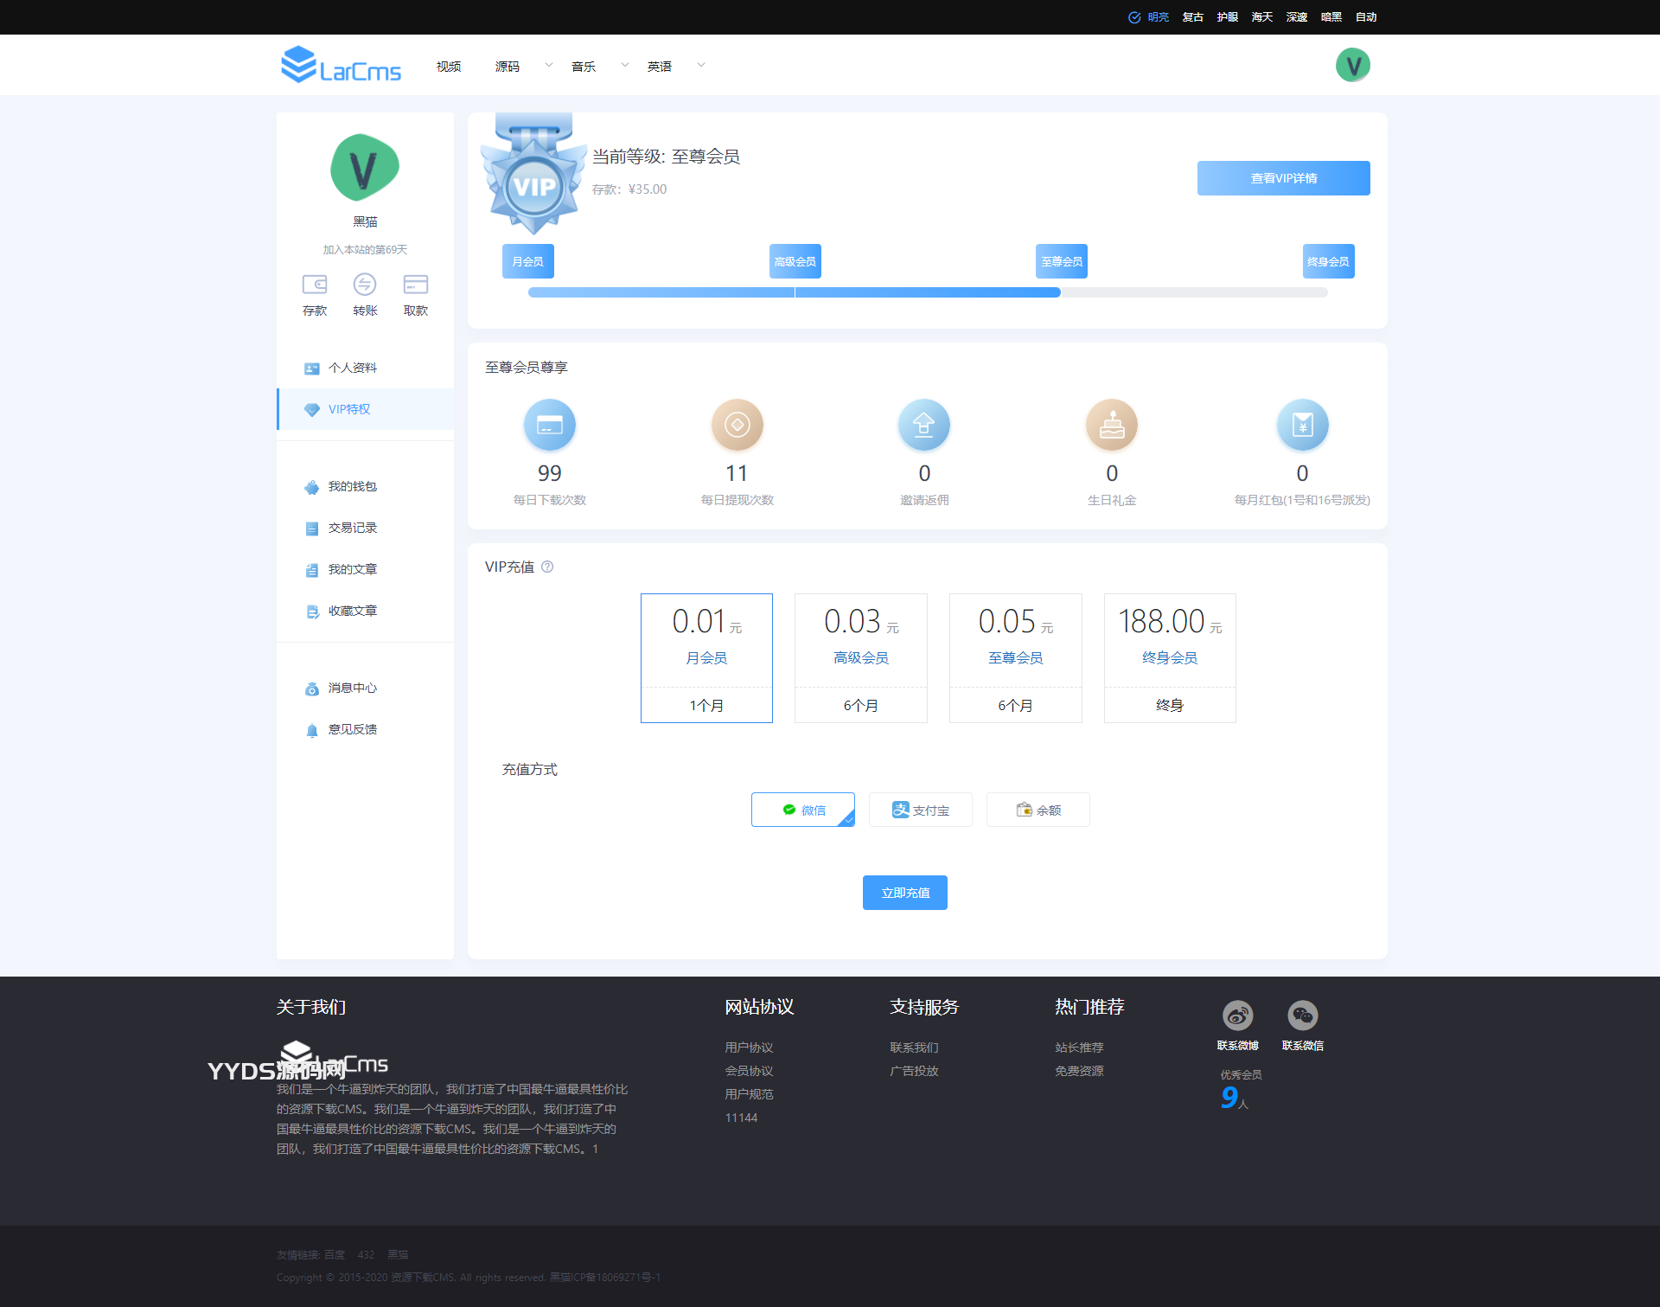Click the 取款 withdraw card icon
This screenshot has height=1307, width=1660.
(x=416, y=285)
